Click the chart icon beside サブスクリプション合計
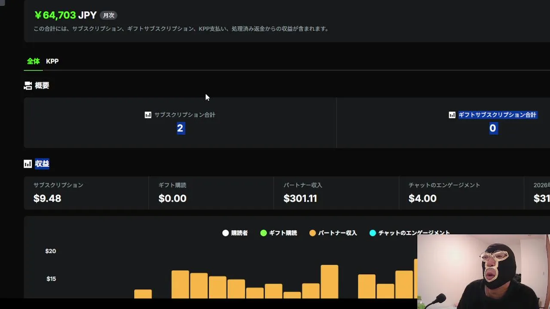Image resolution: width=550 pixels, height=309 pixels. (x=148, y=115)
